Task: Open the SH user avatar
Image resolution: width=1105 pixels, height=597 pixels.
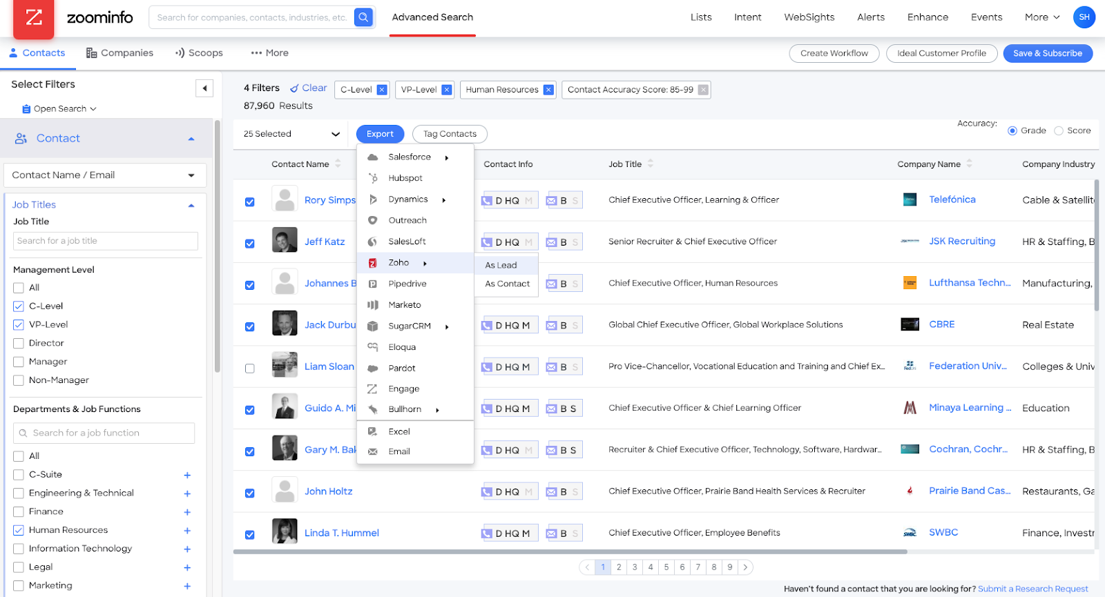Action: click(1084, 17)
